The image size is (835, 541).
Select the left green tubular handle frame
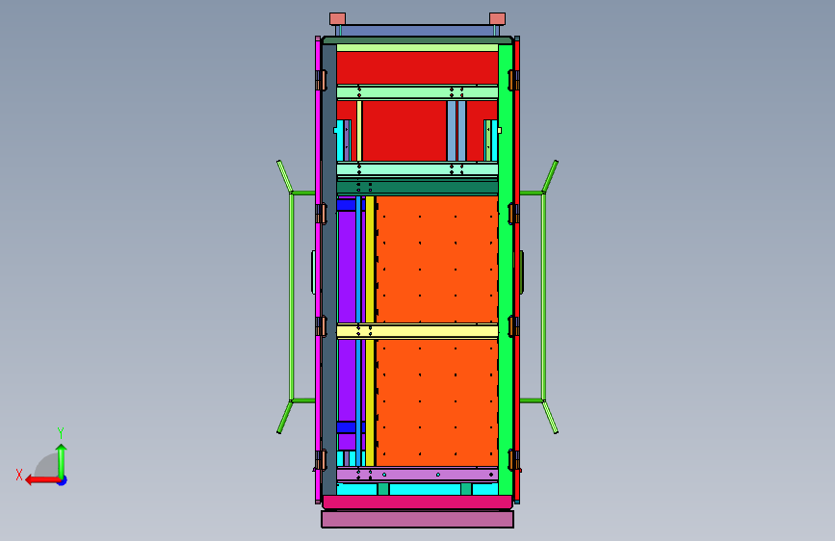(292, 296)
